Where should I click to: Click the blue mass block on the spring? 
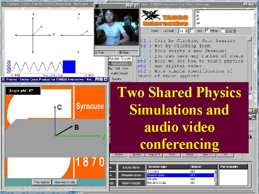click(69, 67)
